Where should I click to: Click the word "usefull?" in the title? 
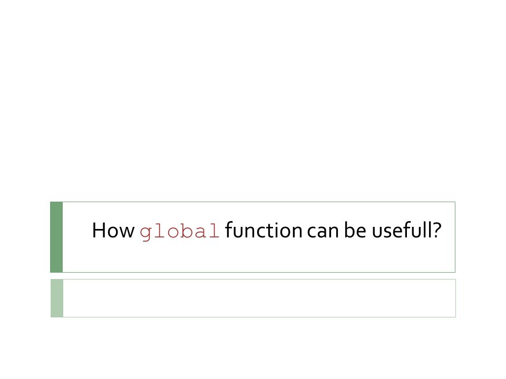click(406, 230)
